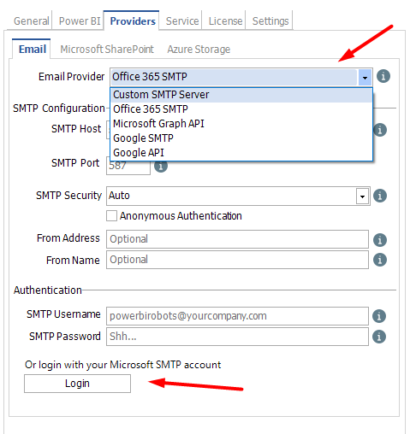Viewport: 410px width, 434px height.
Task: Show info for the SMTP Username field
Action: [379, 316]
